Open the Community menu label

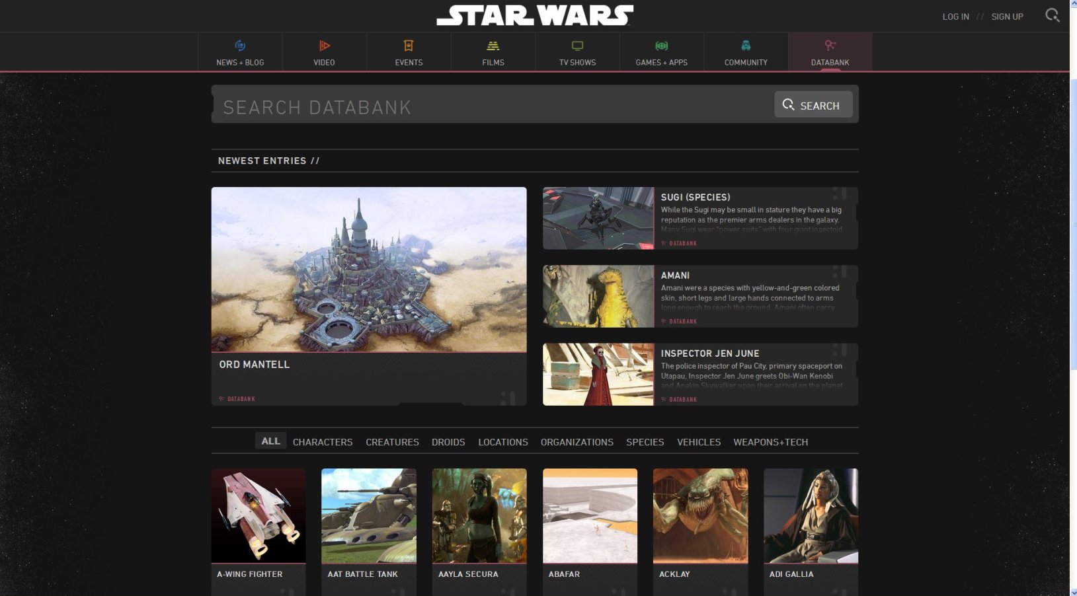coord(746,62)
